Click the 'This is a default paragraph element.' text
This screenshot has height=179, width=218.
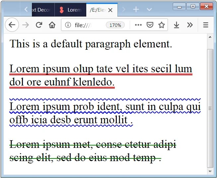click(91, 44)
